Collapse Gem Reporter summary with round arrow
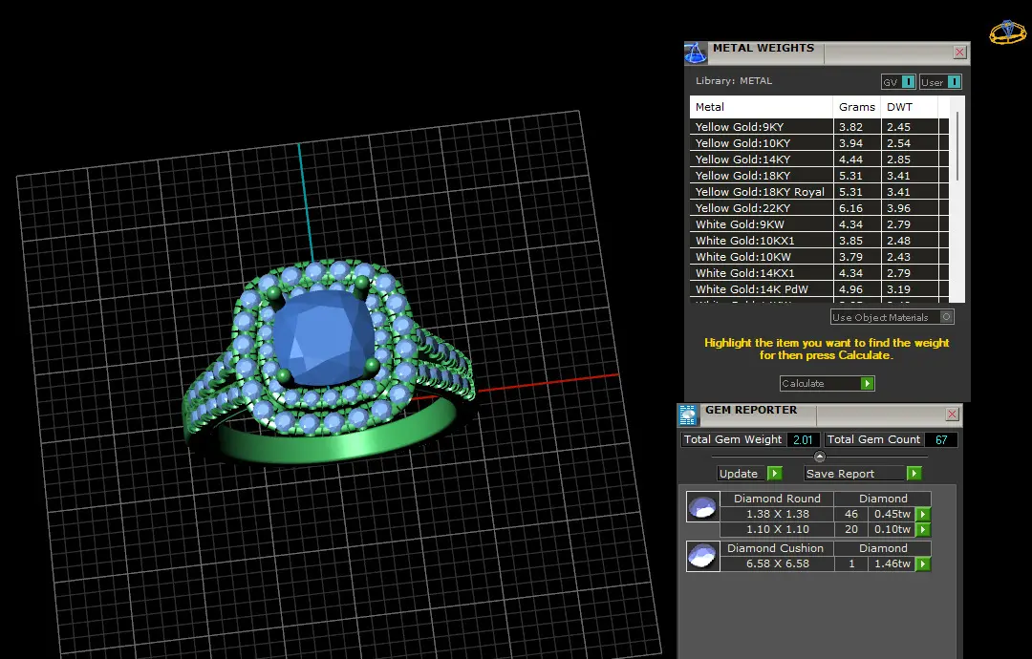Viewport: 1032px width, 659px height. click(x=820, y=457)
